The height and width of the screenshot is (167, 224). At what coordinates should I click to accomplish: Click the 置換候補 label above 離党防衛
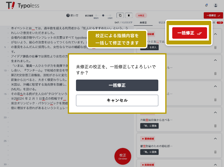[148, 139]
